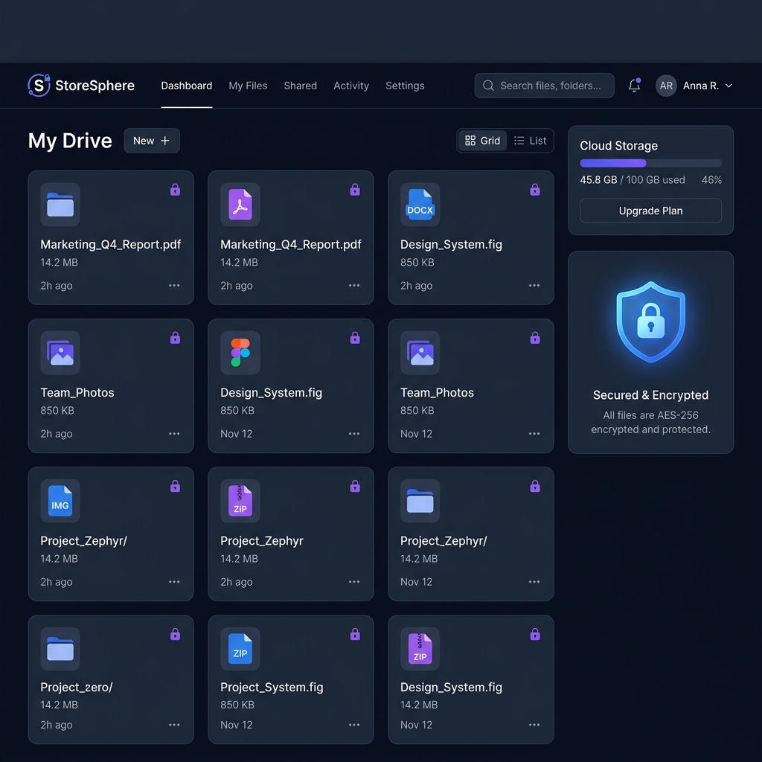Click the magnifier icon in the search box
The image size is (762, 762).
coord(488,86)
